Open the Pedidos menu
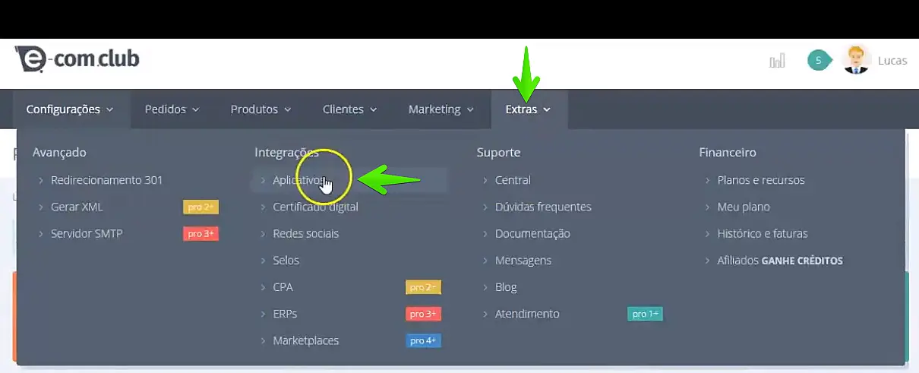Screen dimensions: 919x373 point(172,109)
